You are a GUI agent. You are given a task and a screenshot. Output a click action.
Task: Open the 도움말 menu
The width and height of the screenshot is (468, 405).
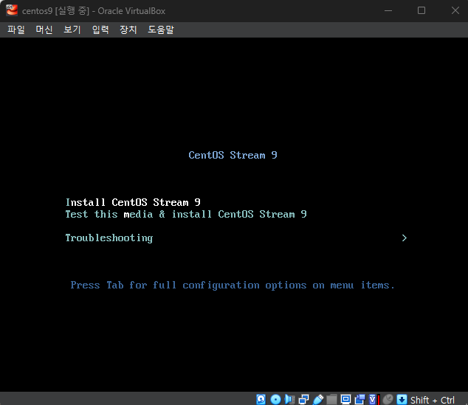pos(161,30)
